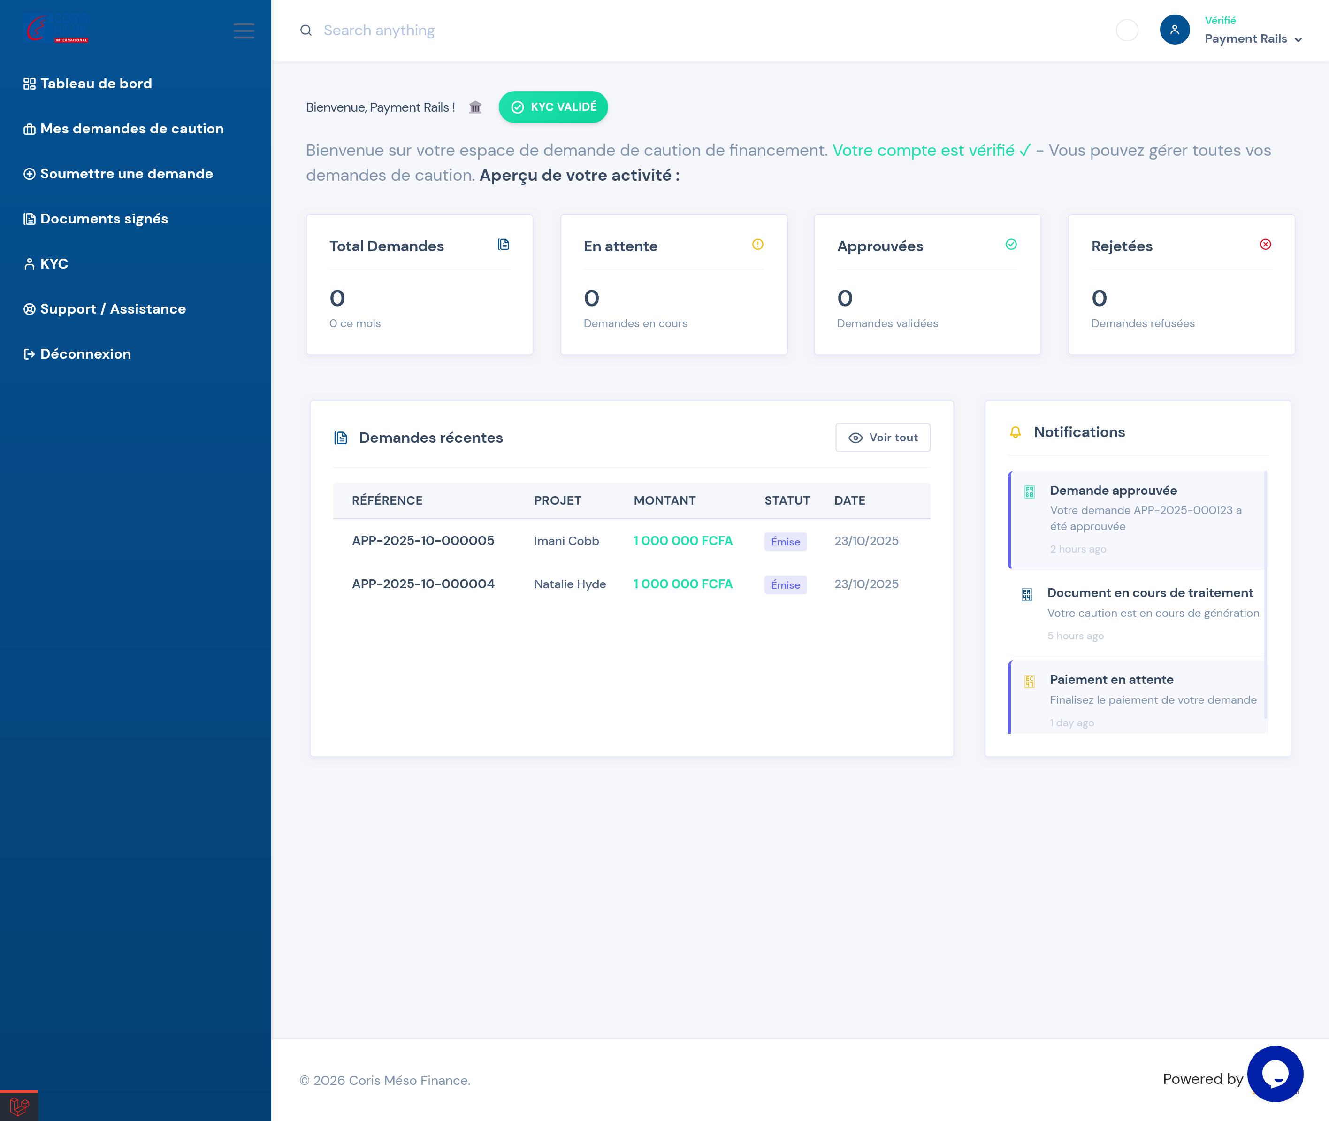1329x1121 pixels.
Task: Click the En attente warning icon
Action: click(x=757, y=245)
